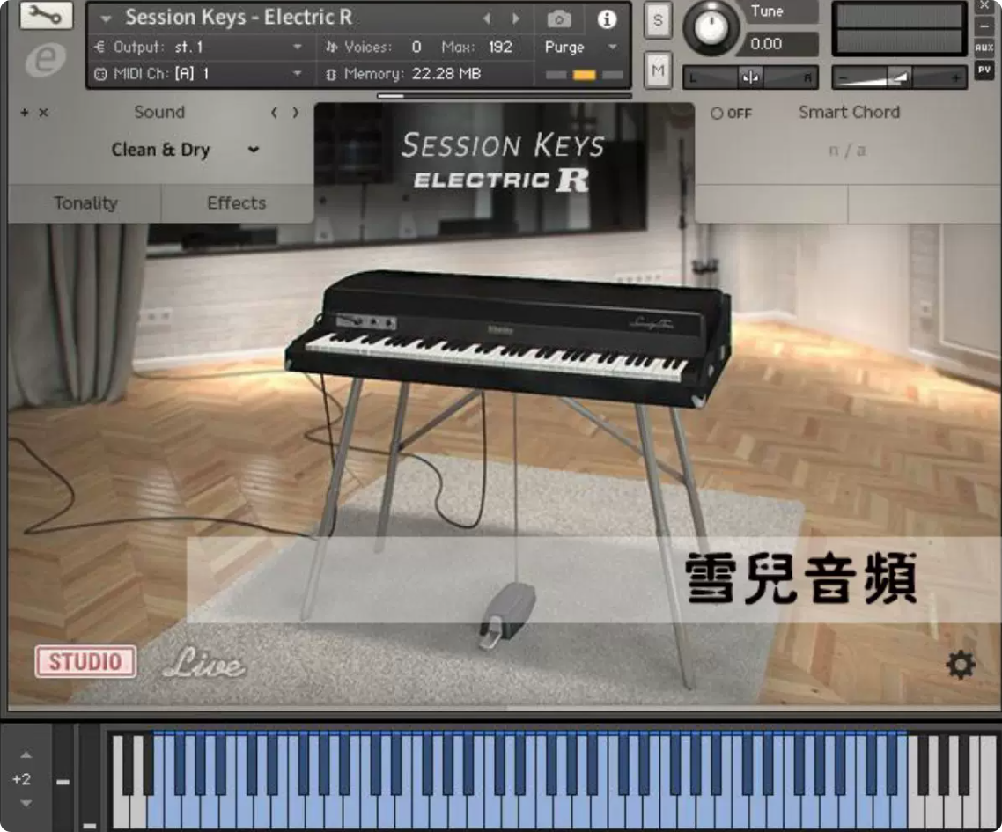Screen dimensions: 1002x832
Task: Solo the instrument with the S button
Action: point(658,20)
